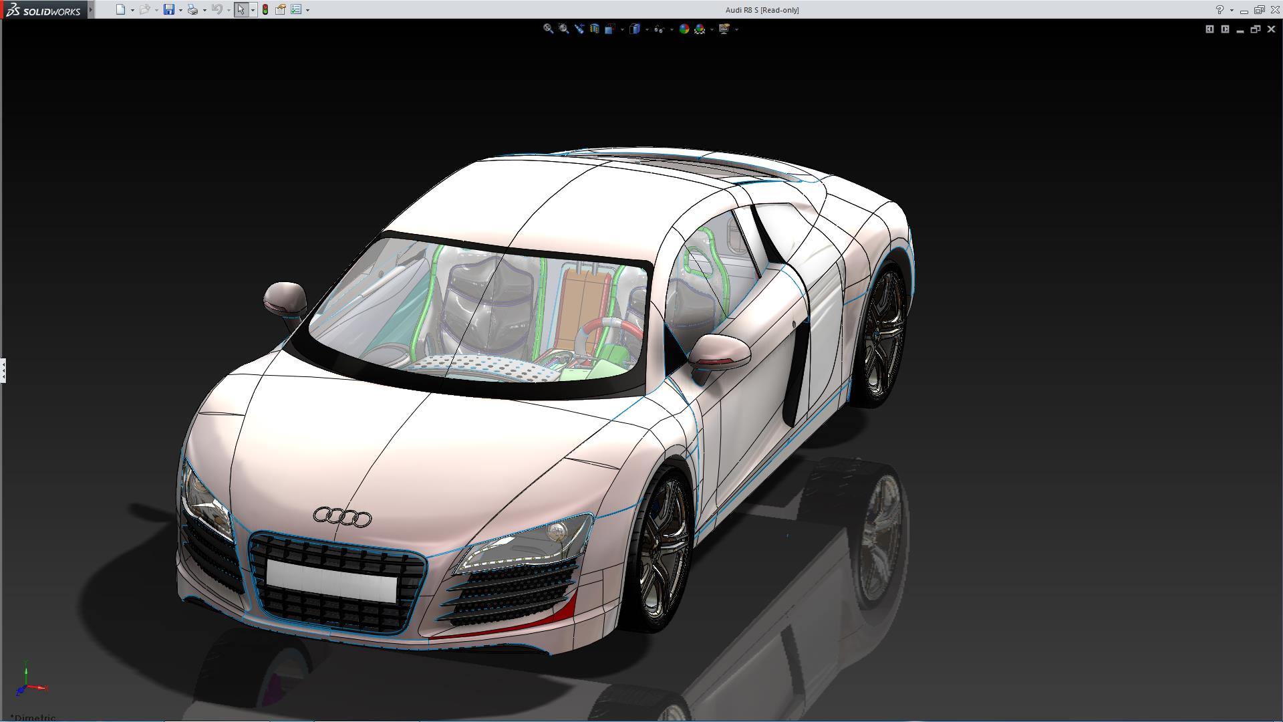Click the Zoom to Area icon
The width and height of the screenshot is (1283, 722).
563,29
